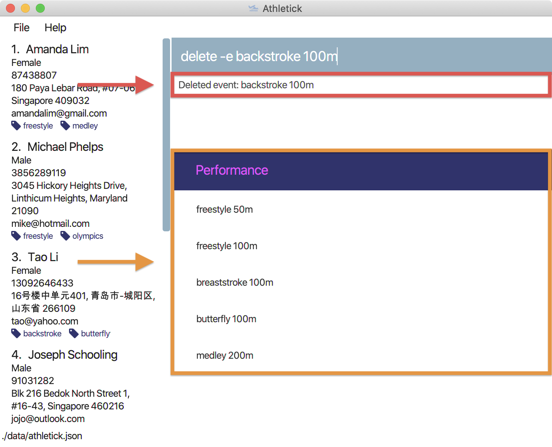552x447 pixels.
Task: Select the freestyle 100m event
Action: point(361,246)
